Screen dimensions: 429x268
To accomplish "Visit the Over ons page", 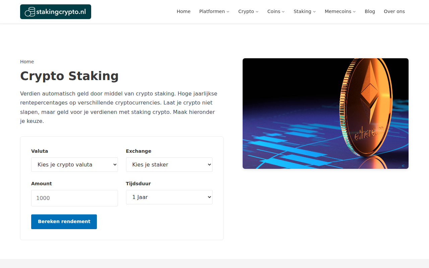I will tap(394, 11).
